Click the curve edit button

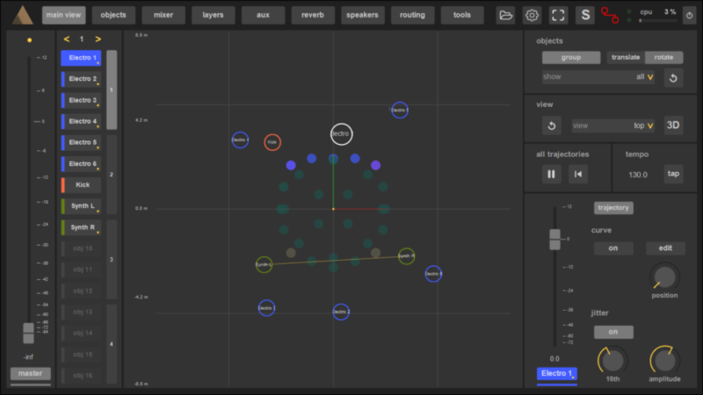tap(665, 248)
